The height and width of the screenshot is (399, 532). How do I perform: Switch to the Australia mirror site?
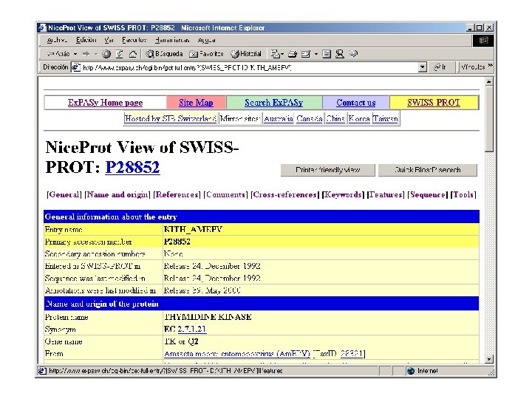[279, 119]
